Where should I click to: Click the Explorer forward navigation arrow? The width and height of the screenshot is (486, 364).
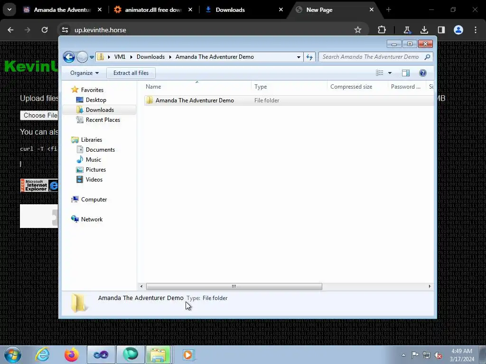point(82,57)
